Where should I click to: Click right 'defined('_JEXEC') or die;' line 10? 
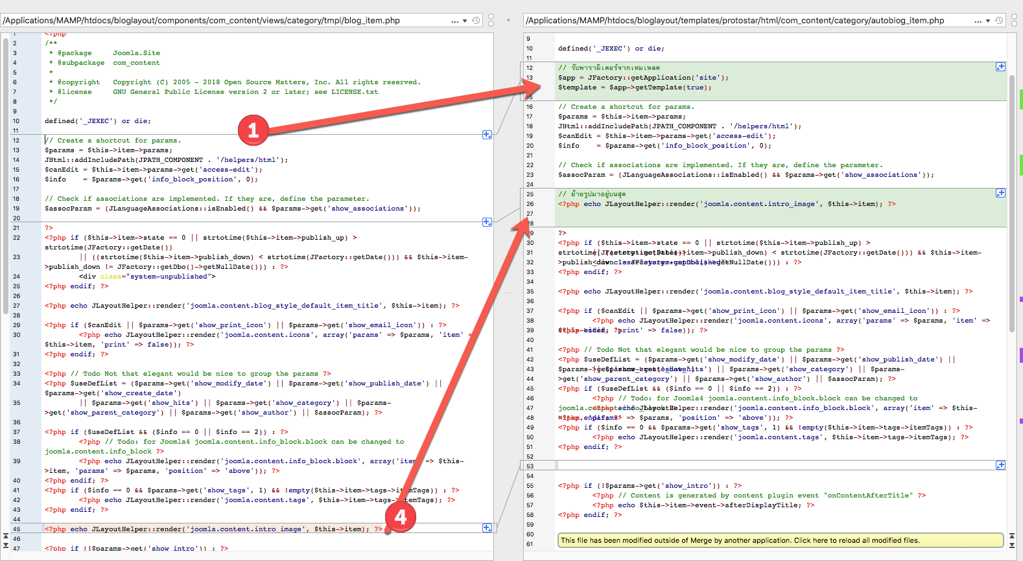[x=611, y=49]
